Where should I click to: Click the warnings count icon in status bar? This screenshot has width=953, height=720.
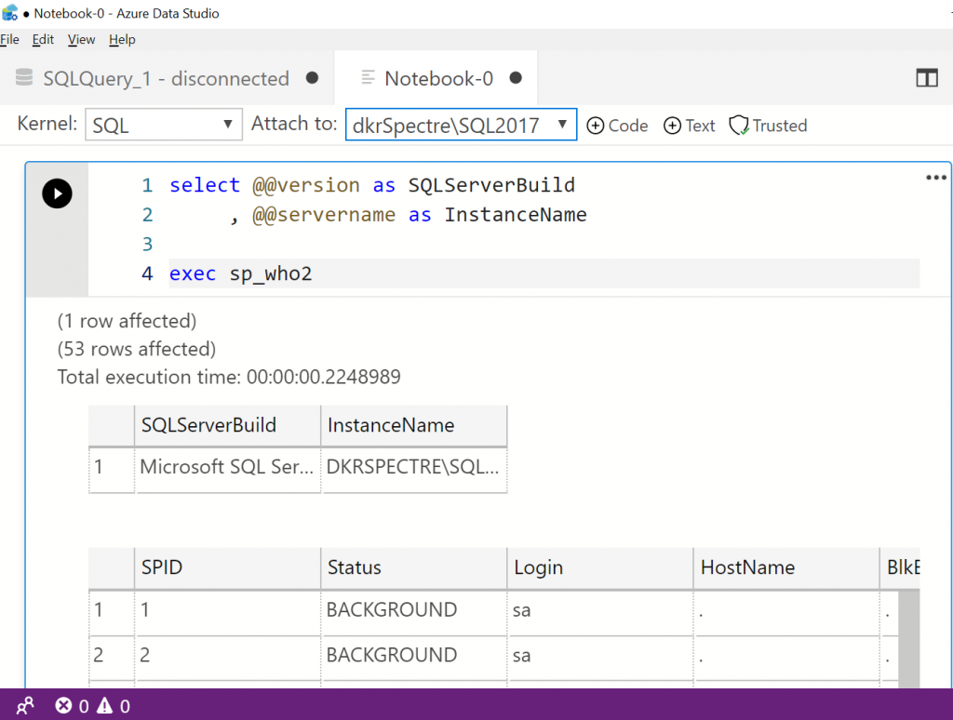(105, 706)
